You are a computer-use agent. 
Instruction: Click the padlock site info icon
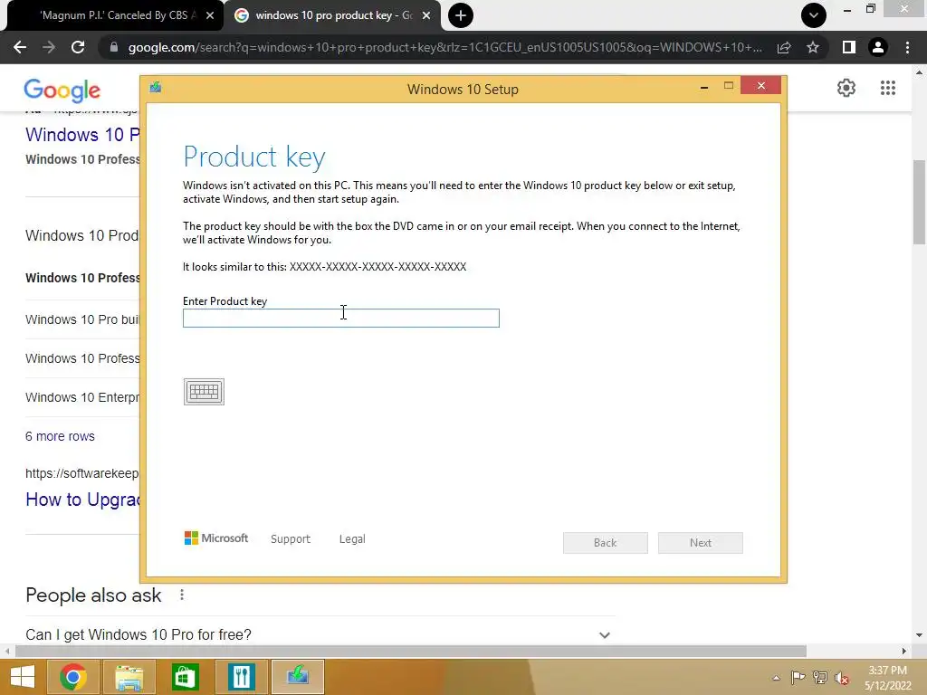[114, 47]
